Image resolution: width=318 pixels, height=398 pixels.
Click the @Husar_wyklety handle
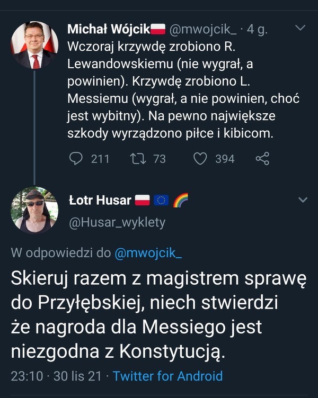coord(117,223)
